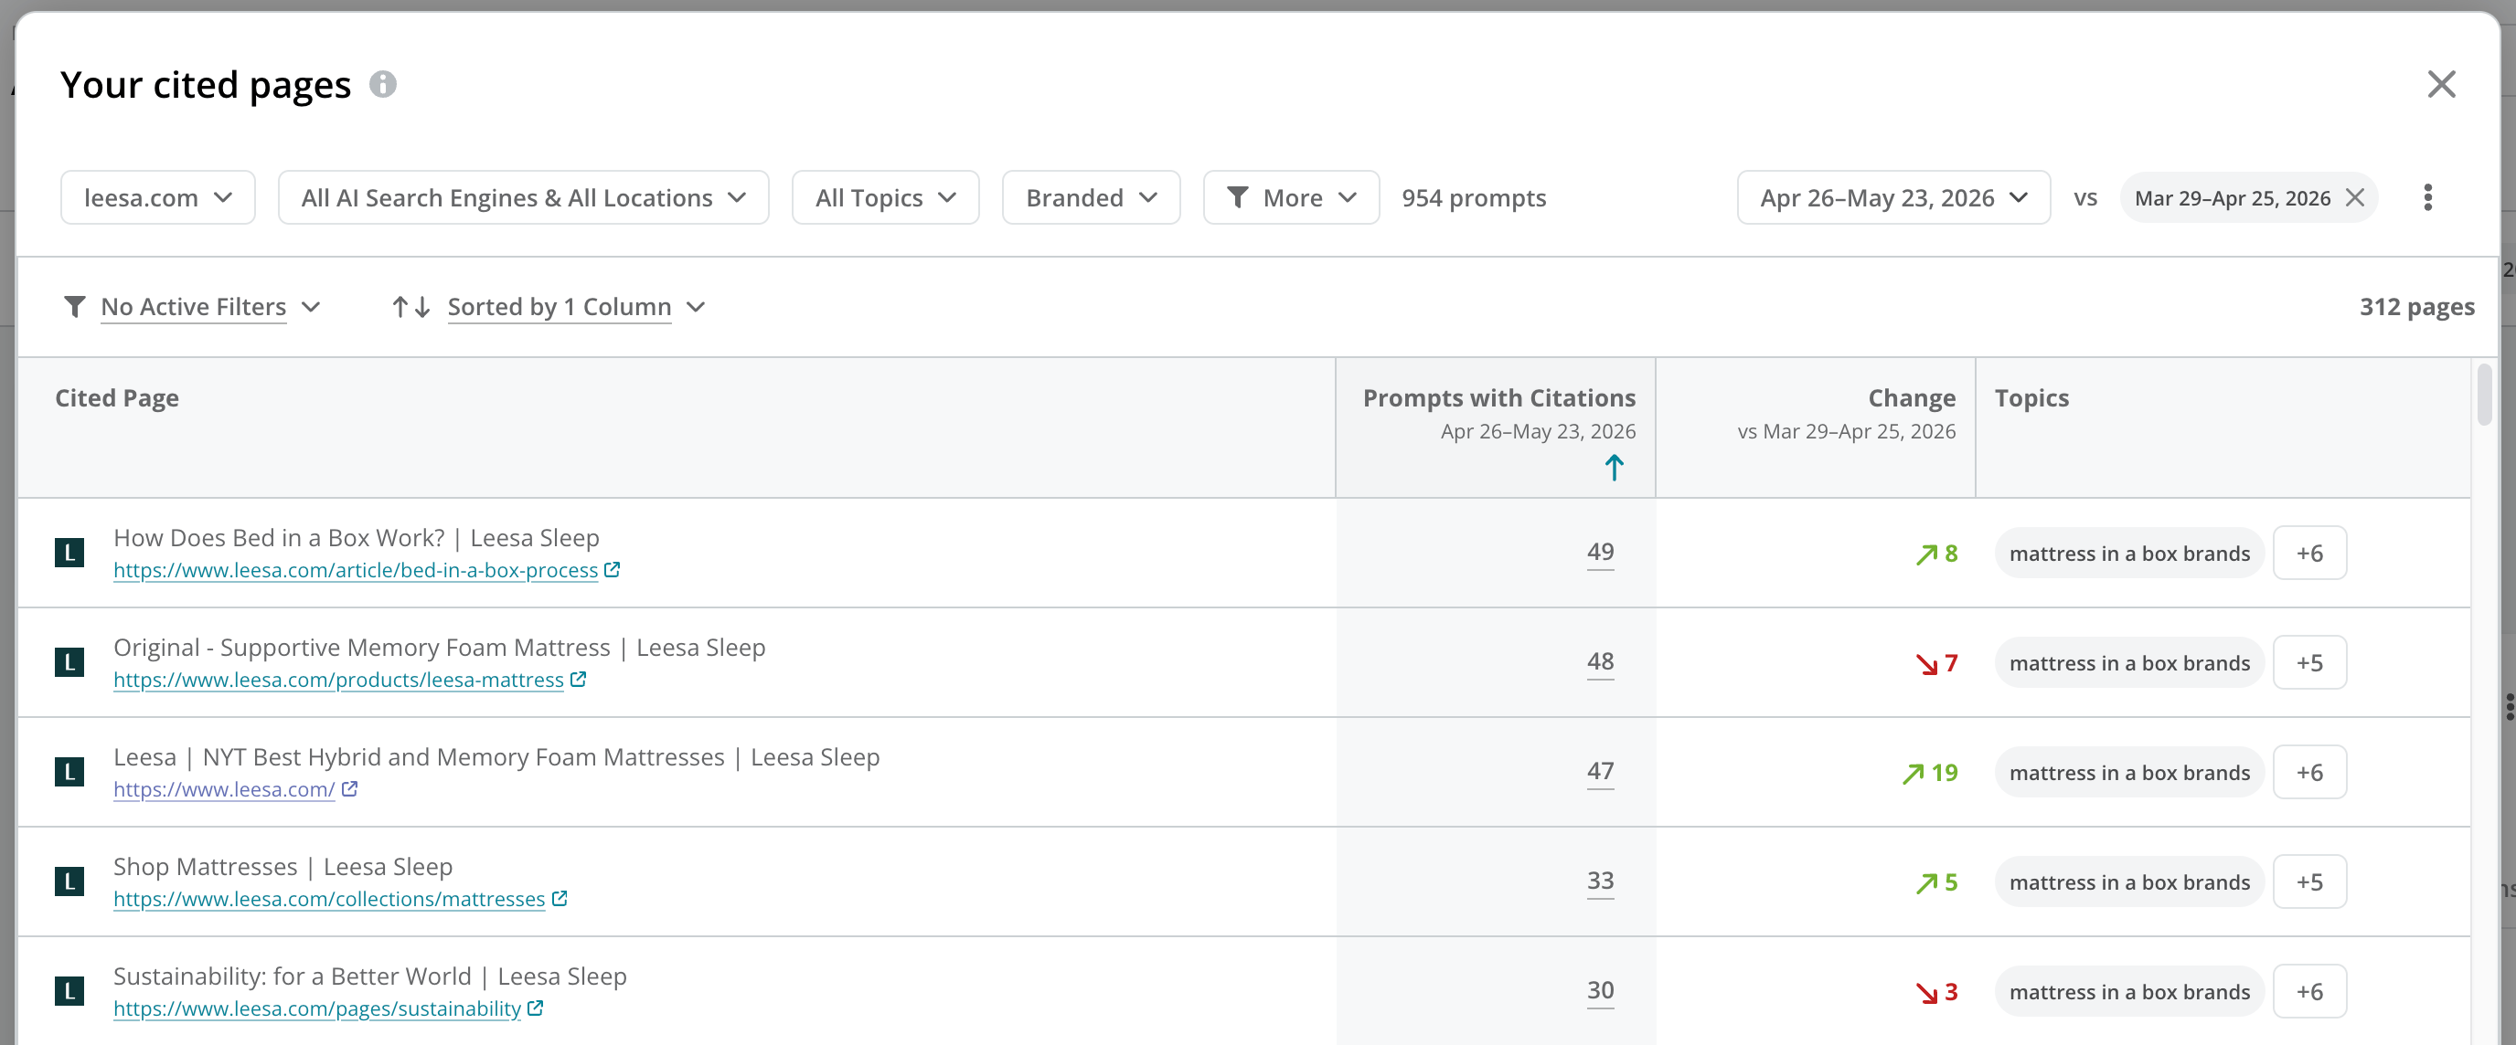Click mattress in a box brands tag in NYT row
2516x1045 pixels.
[x=2129, y=772]
